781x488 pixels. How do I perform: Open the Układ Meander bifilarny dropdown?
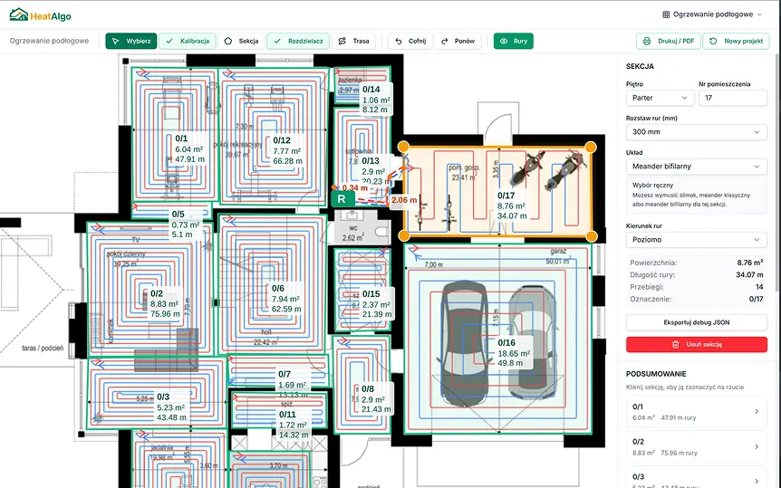pos(696,167)
